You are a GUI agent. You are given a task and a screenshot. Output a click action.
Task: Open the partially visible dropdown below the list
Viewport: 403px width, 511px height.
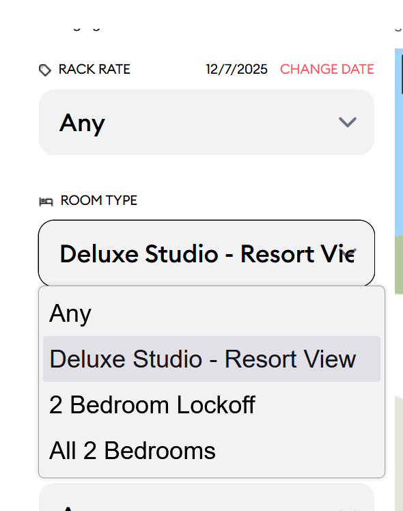click(206, 497)
